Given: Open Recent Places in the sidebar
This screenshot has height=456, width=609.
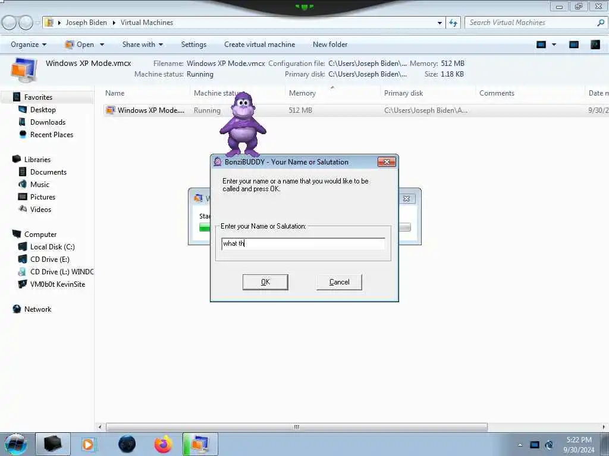Looking at the screenshot, I should click(52, 135).
